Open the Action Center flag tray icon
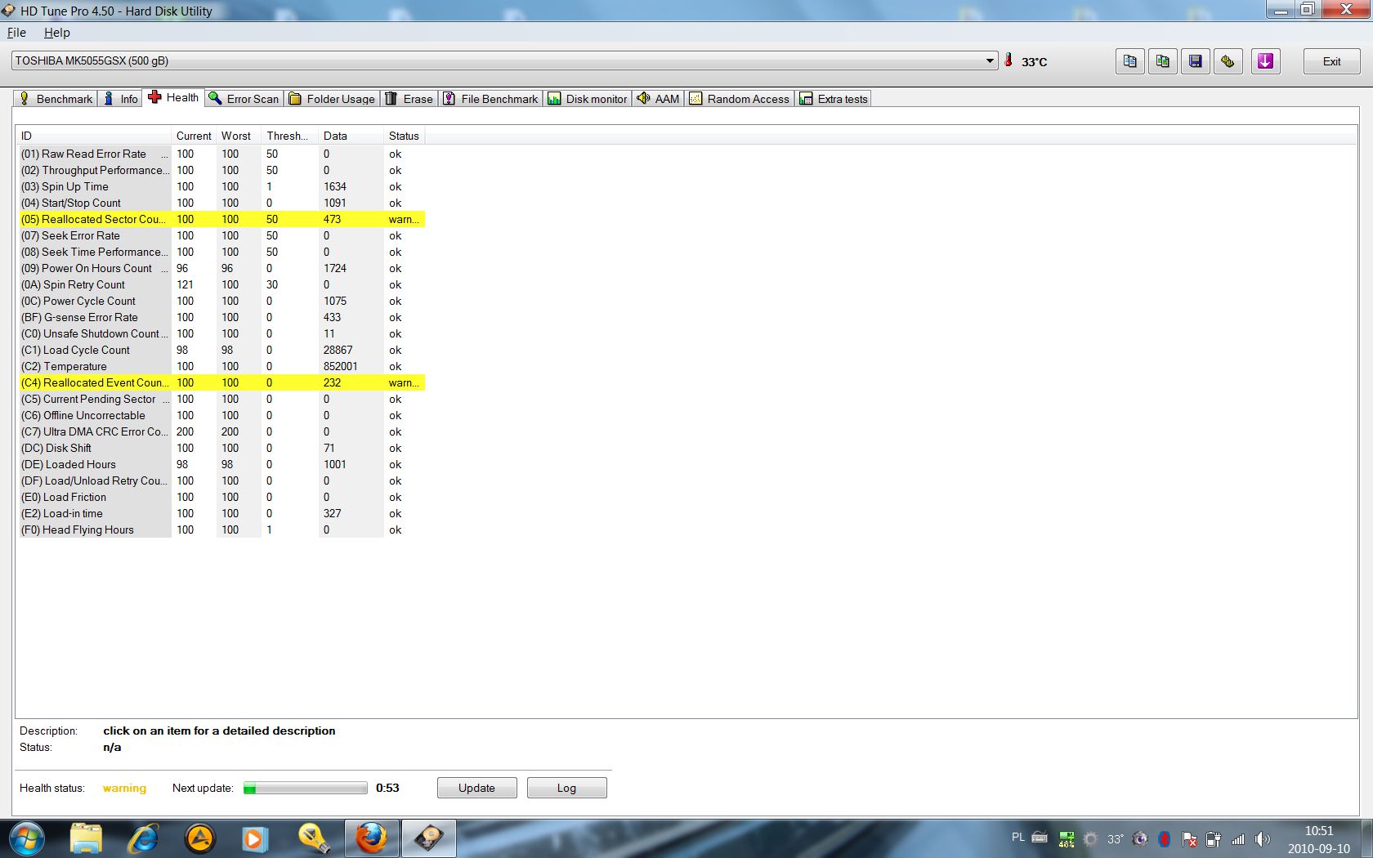The width and height of the screenshot is (1373, 858). click(1189, 838)
